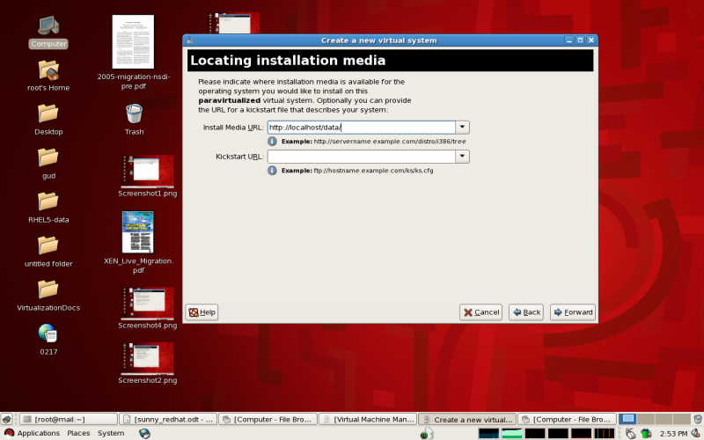Image resolution: width=704 pixels, height=440 pixels.
Task: Minimize the Create a new virtual system window
Action: [569, 40]
